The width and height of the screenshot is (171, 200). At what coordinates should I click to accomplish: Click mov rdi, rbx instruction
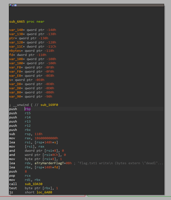pyautogui.click(x=25, y=180)
